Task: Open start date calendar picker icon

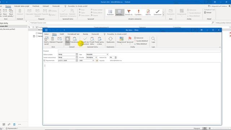Action: (77, 55)
